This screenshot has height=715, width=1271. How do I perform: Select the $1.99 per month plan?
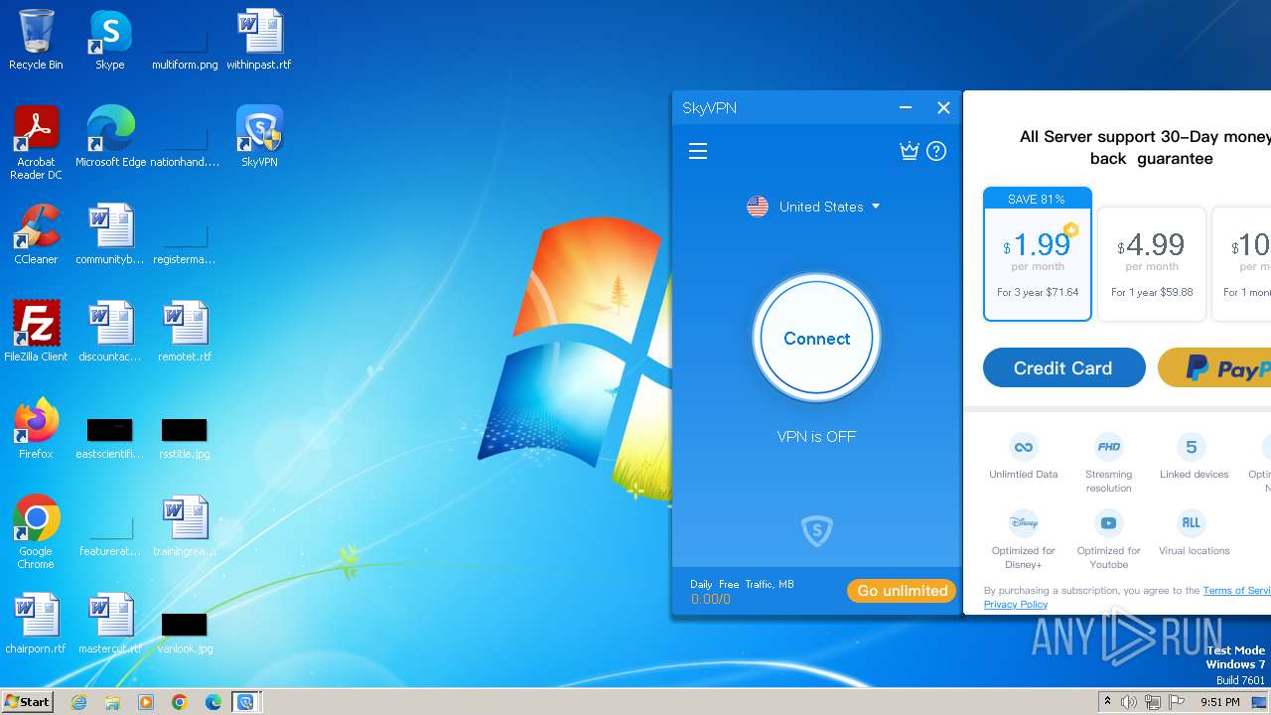[x=1038, y=254]
